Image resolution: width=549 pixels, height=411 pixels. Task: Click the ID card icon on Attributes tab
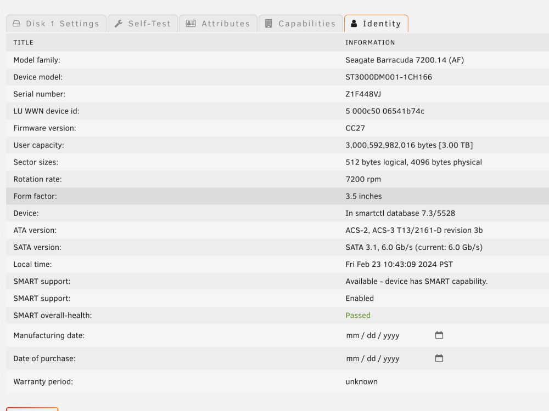[191, 24]
